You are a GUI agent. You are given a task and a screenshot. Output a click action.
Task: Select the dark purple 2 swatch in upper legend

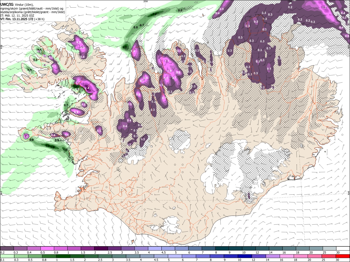pyautogui.click(x=101, y=249)
